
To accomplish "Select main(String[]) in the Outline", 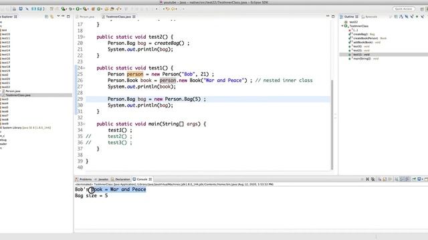I will pos(363,59).
